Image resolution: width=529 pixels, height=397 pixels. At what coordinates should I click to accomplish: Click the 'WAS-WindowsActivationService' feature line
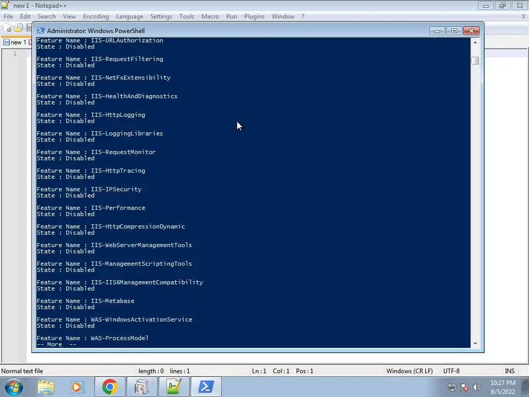click(114, 319)
